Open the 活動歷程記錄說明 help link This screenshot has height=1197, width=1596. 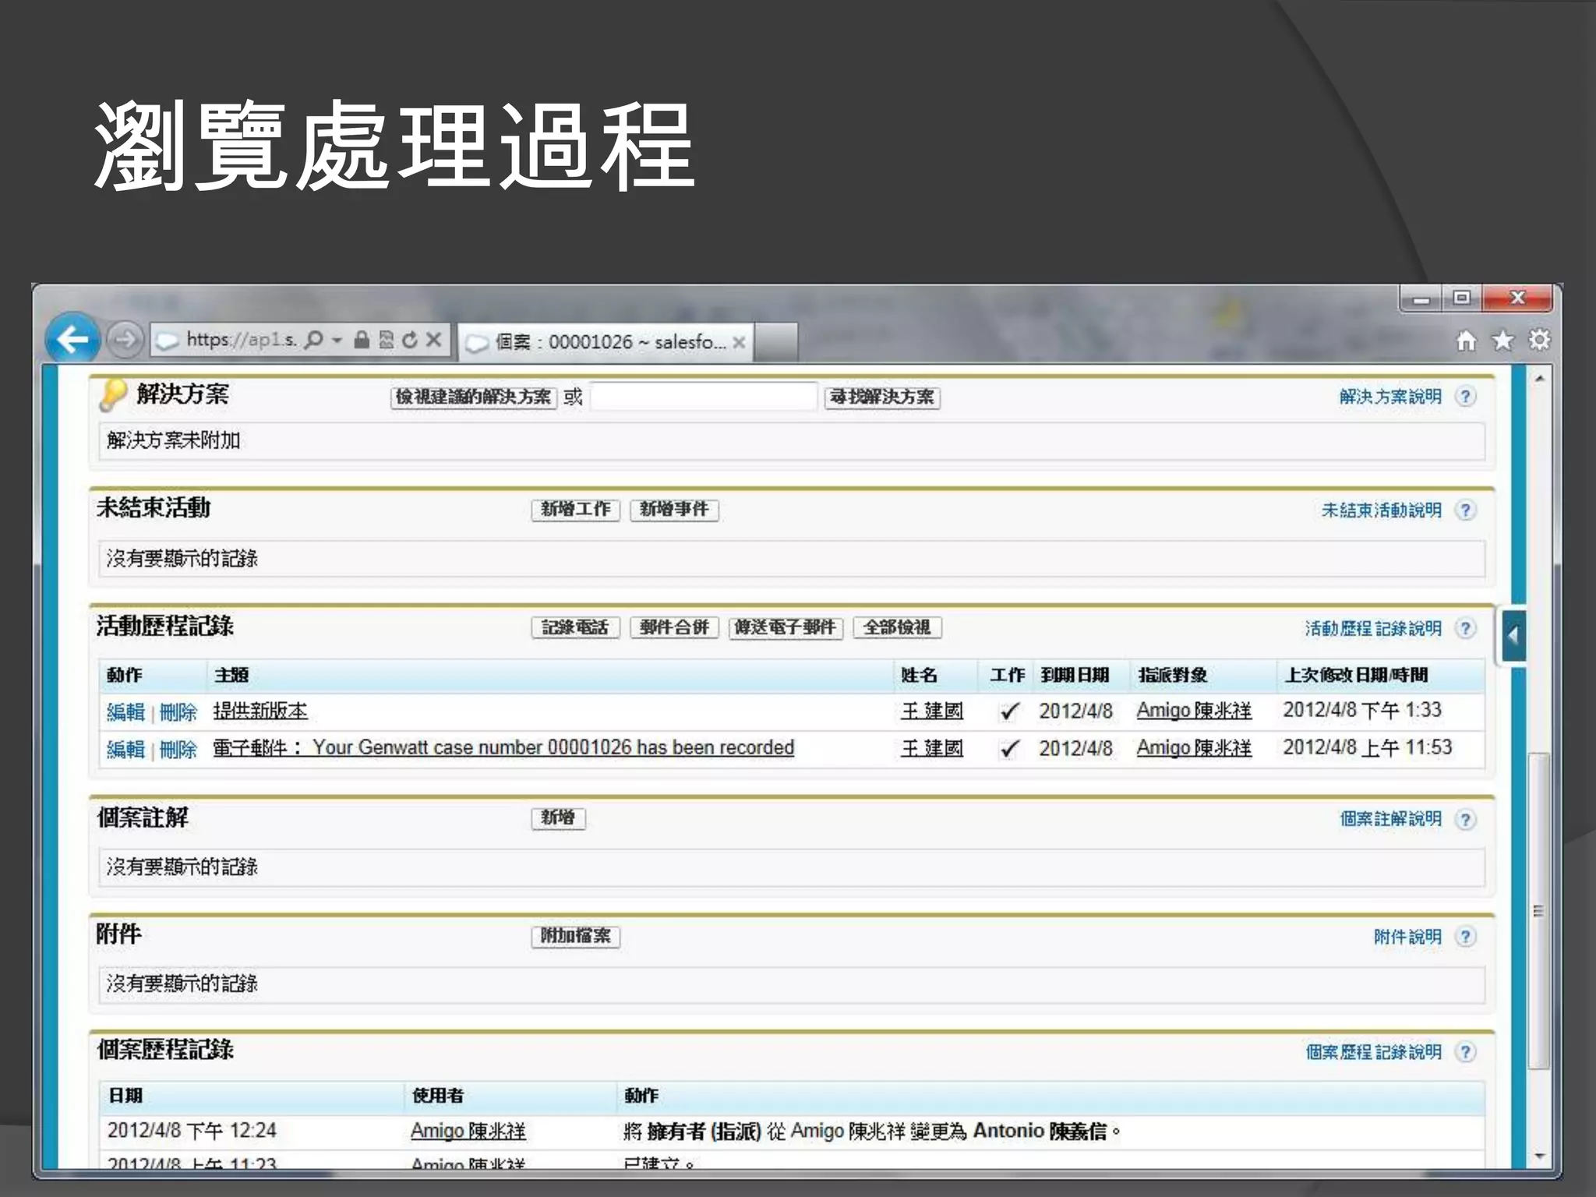[x=1373, y=629]
